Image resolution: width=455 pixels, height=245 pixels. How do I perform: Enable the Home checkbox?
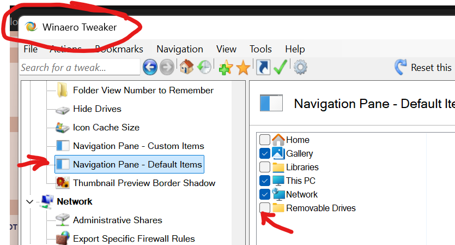click(x=265, y=140)
